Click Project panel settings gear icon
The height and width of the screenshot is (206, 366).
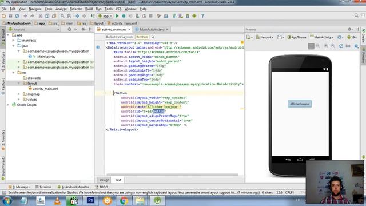pos(83,29)
